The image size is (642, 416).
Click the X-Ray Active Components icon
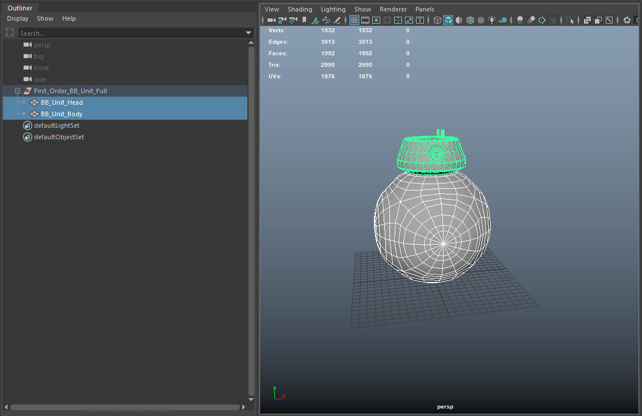tap(598, 20)
